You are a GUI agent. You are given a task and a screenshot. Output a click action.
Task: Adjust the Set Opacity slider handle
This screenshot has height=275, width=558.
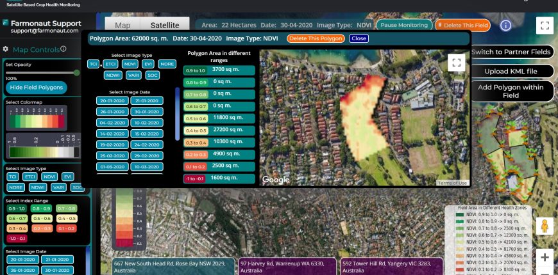click(x=76, y=73)
